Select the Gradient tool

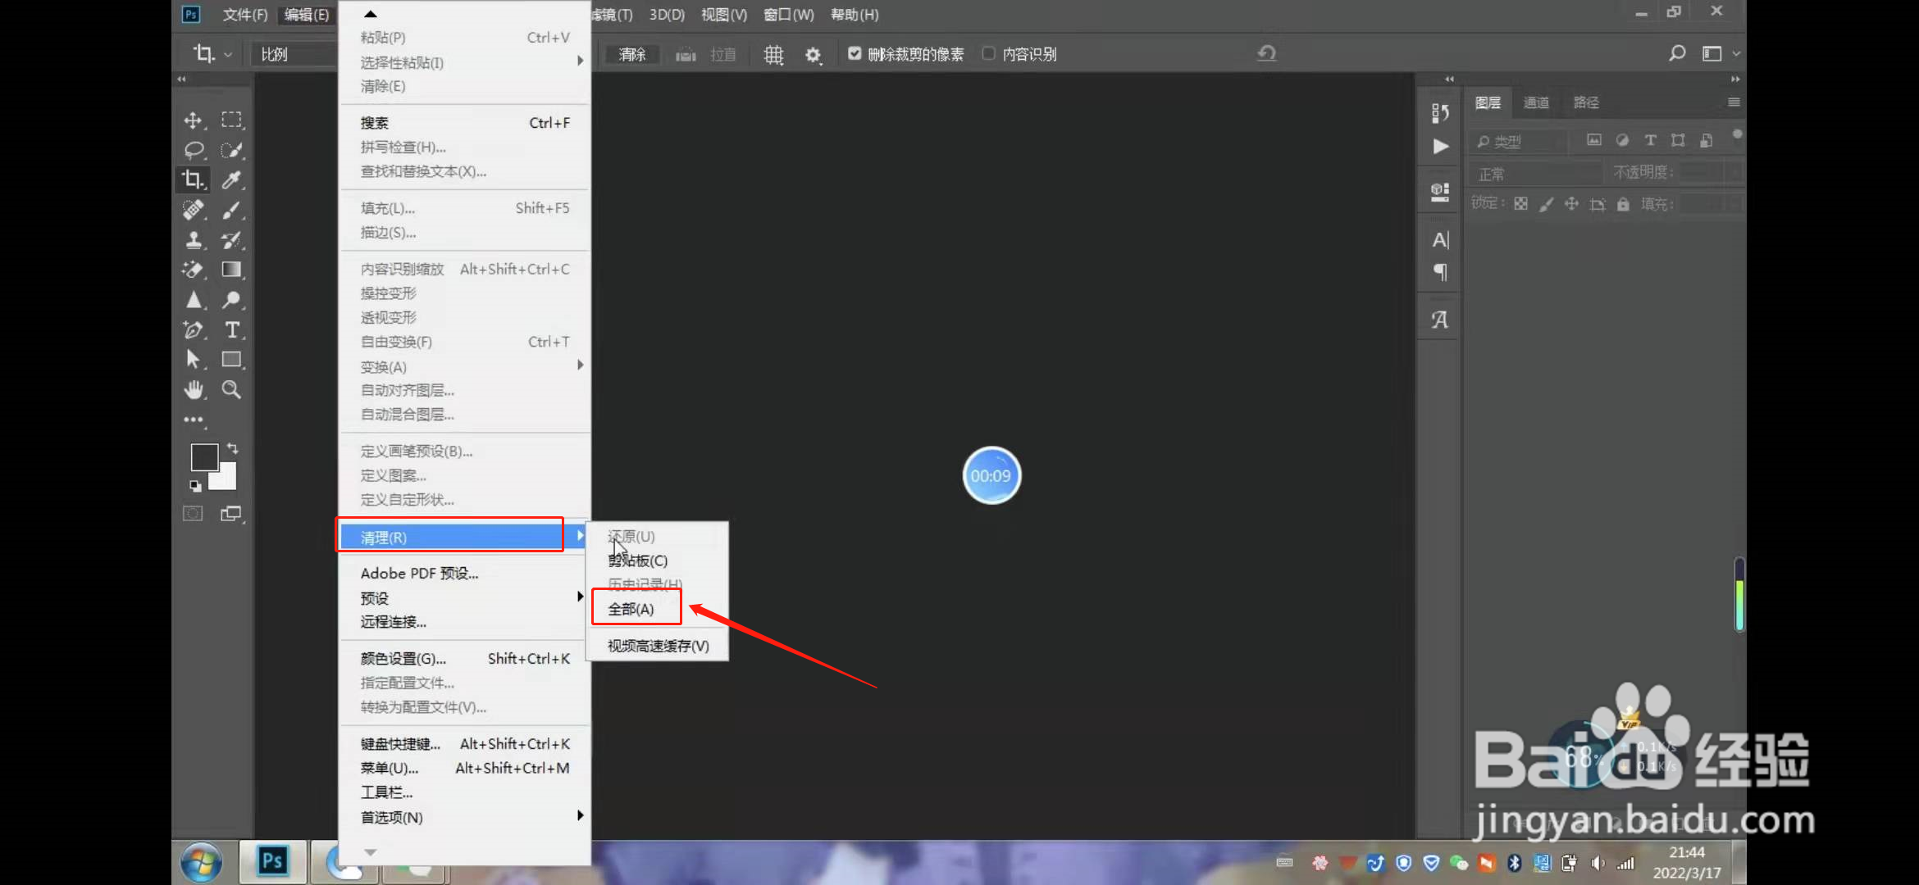232,270
